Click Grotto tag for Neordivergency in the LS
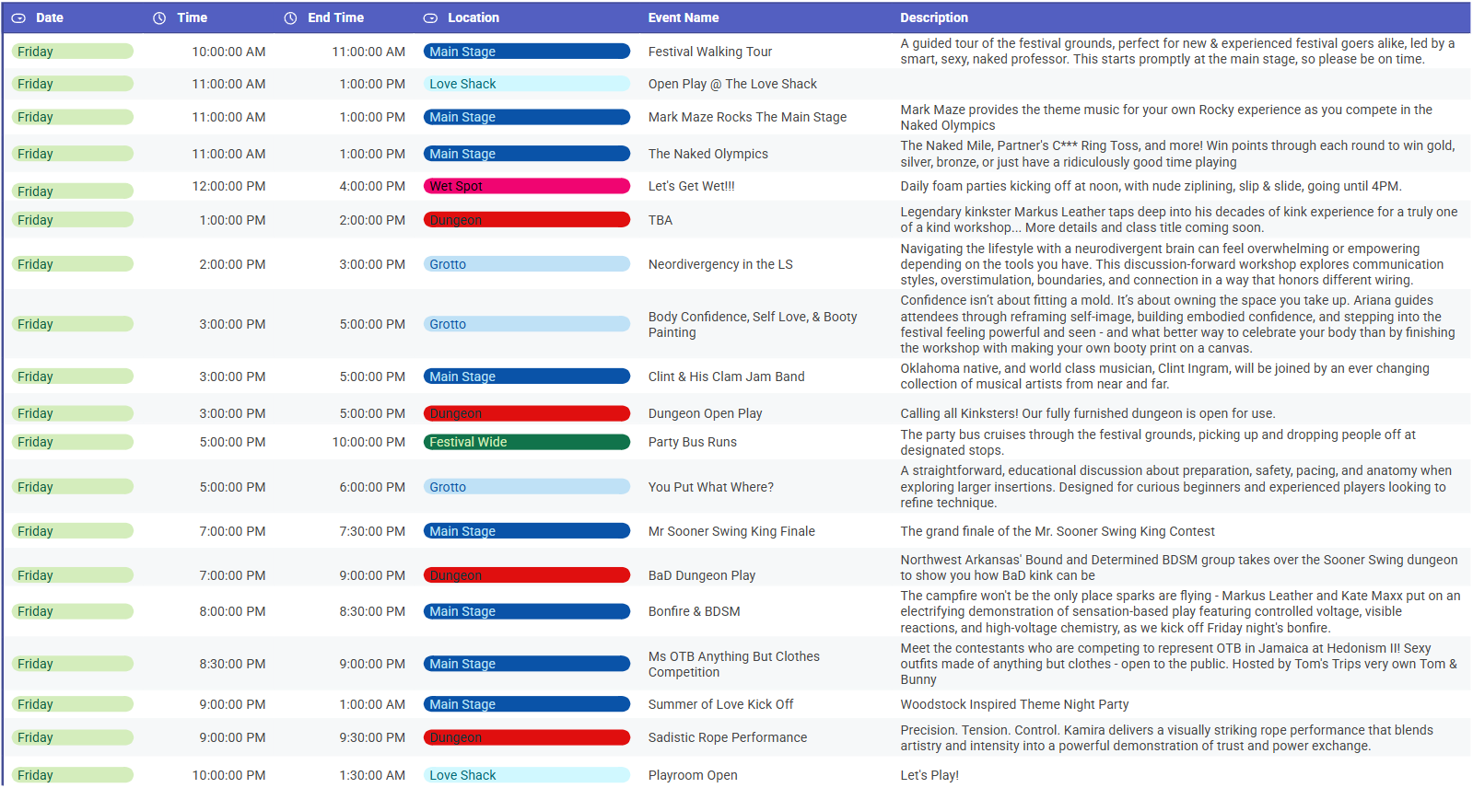Viewport: 1473px width, 788px height. click(x=526, y=264)
